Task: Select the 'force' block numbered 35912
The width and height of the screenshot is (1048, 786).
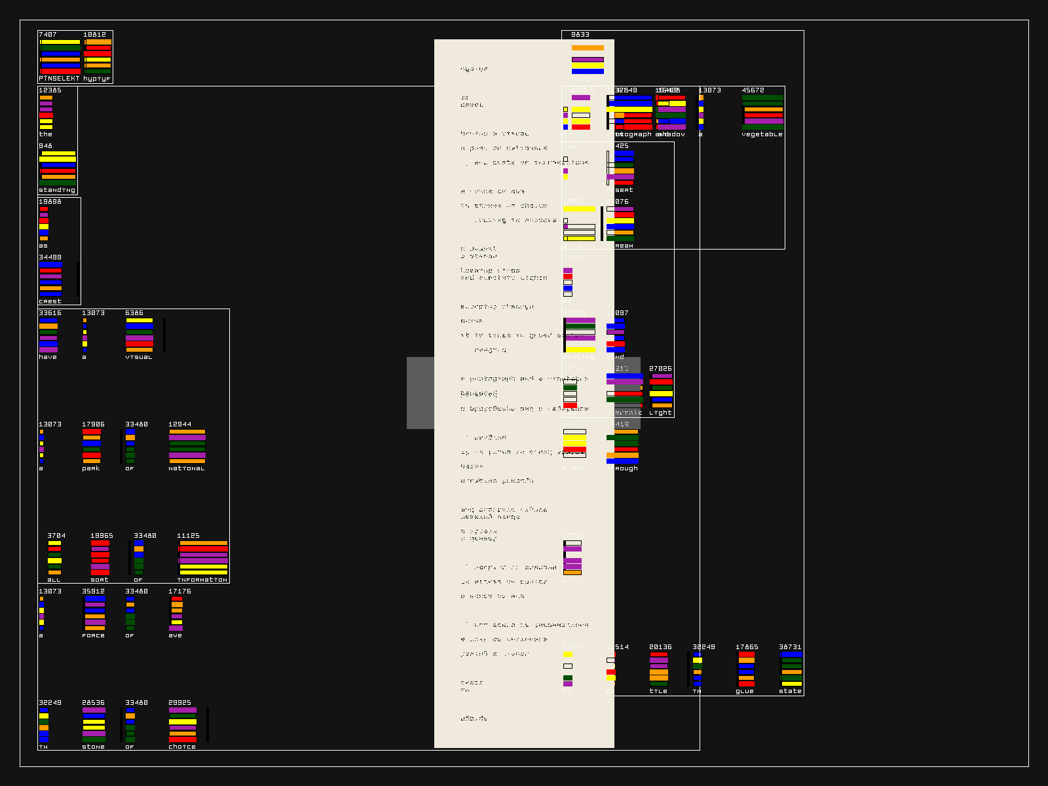Action: coord(94,614)
